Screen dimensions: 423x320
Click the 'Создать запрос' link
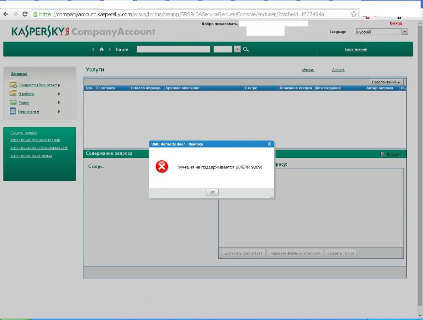coord(24,133)
